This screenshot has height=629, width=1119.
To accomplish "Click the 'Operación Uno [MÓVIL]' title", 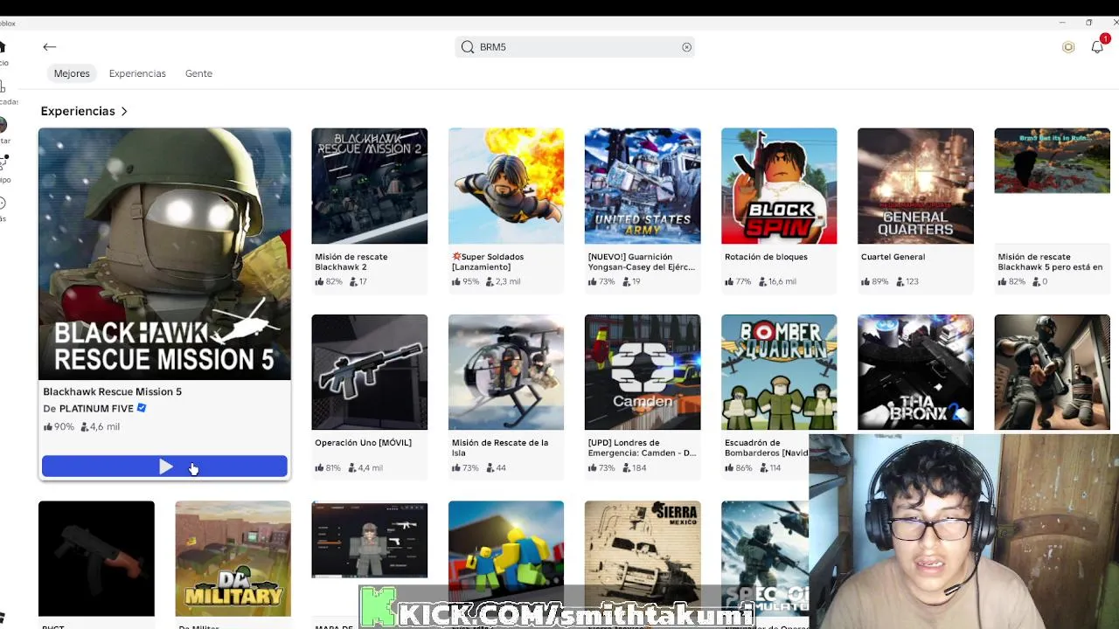I will (363, 443).
